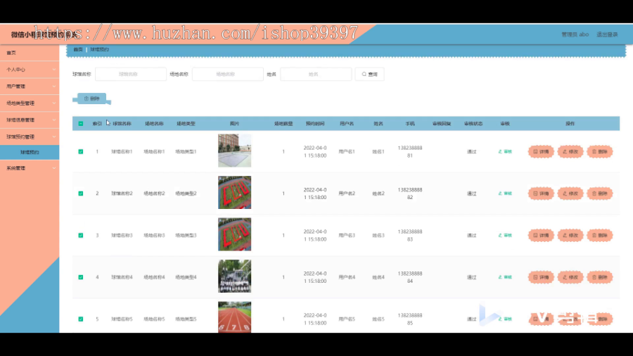This screenshot has width=633, height=356.
Task: Click 删除 for row 2
Action: [x=600, y=193]
